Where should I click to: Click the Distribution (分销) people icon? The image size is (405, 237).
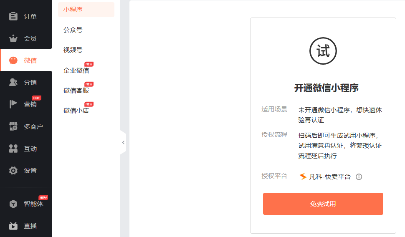click(13, 83)
